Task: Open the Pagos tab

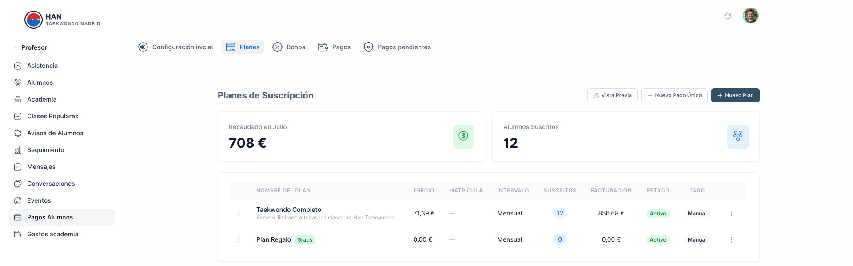Action: (335, 47)
